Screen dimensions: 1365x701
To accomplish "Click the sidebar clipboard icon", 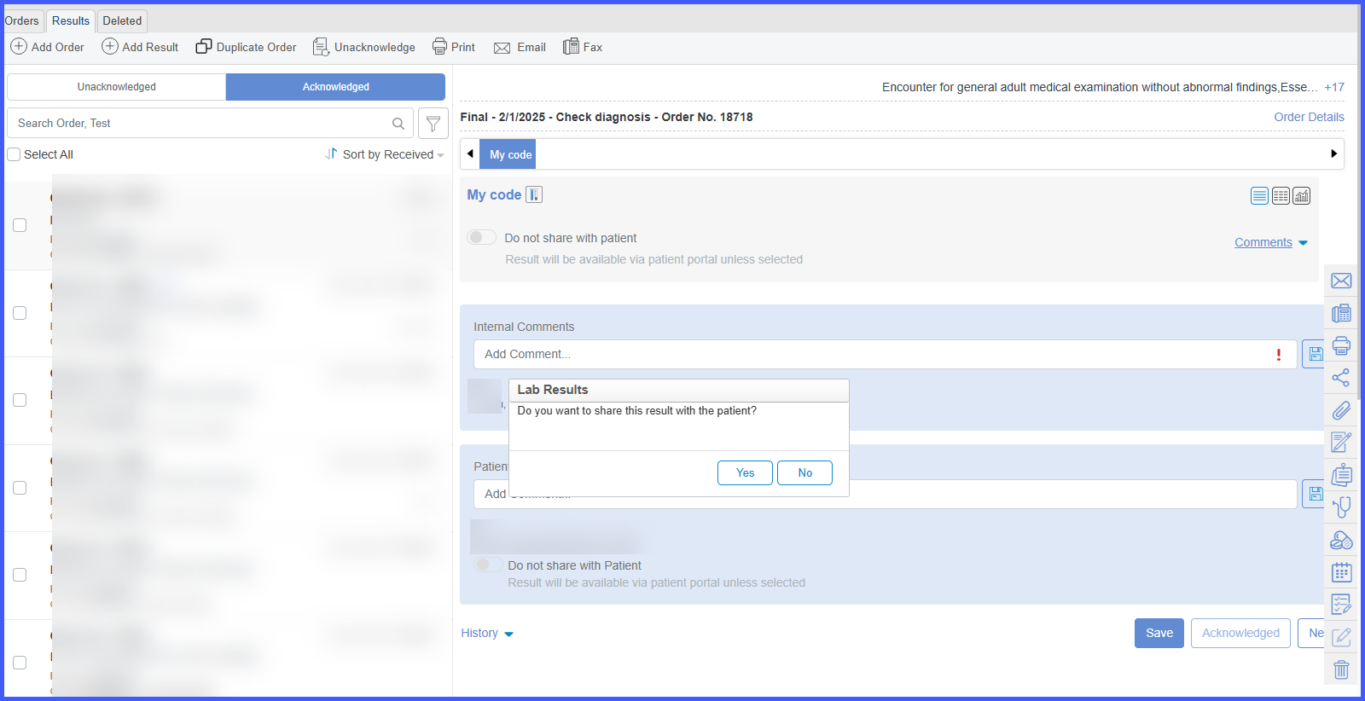I will [x=1341, y=475].
